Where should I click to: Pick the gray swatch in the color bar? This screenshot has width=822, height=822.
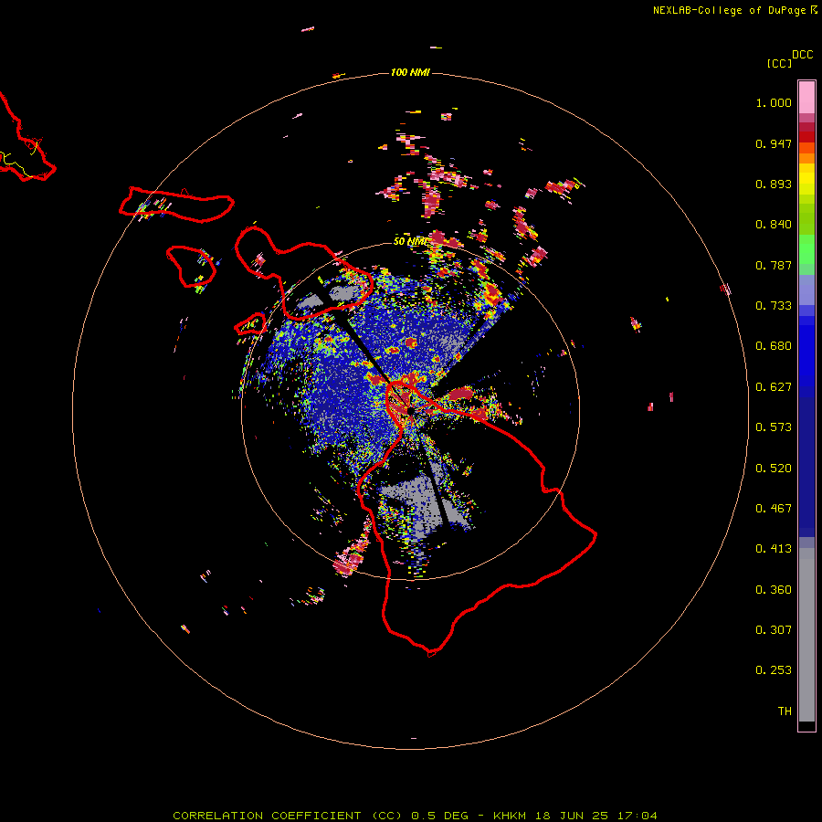(x=806, y=635)
